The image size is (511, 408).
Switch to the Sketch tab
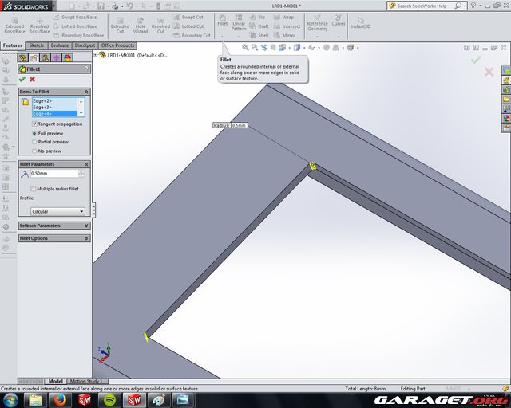click(37, 45)
